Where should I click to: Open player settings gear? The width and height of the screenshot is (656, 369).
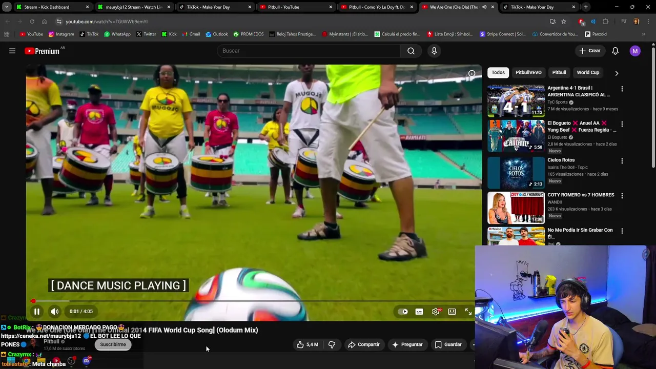tap(436, 311)
